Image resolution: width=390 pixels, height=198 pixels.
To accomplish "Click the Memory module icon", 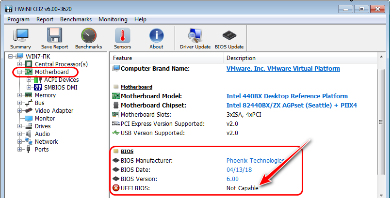I will coord(28,95).
